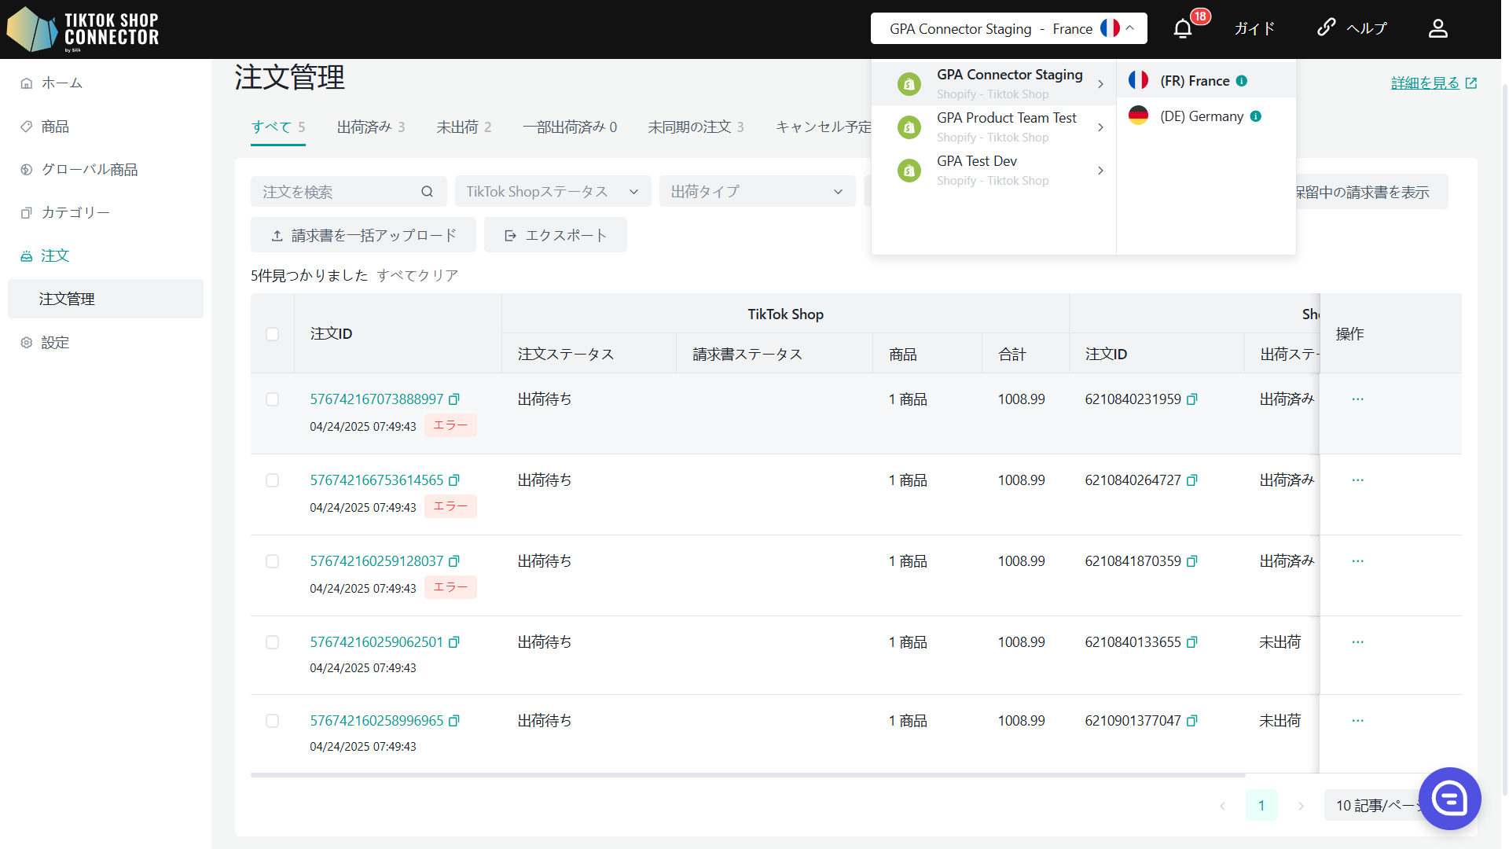1509x849 pixels.
Task: Open the notifications bell icon
Action: click(x=1183, y=29)
